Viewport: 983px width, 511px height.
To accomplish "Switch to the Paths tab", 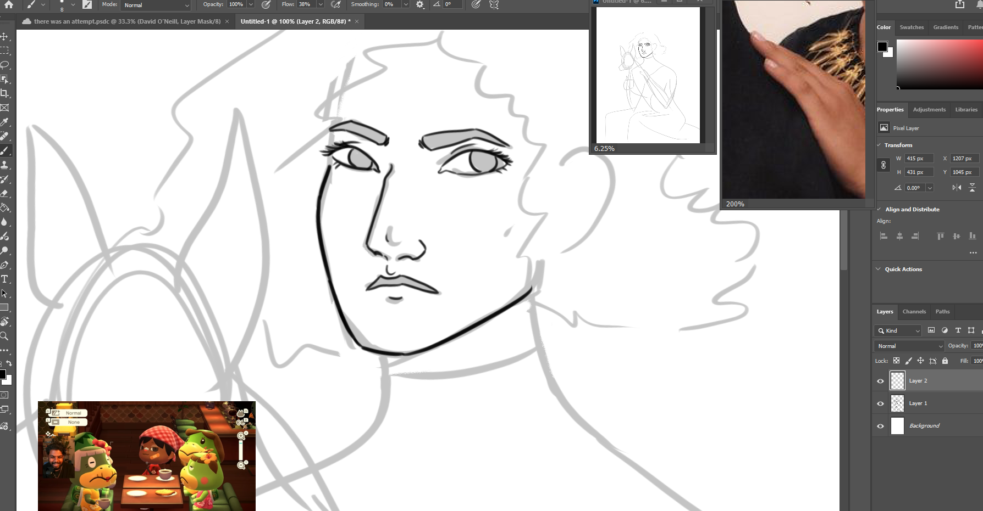I will [x=942, y=311].
